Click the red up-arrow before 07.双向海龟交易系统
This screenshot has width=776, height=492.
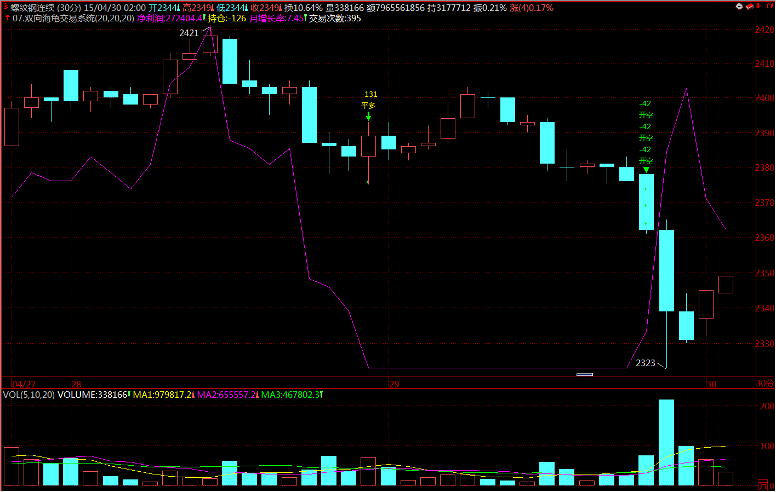point(7,18)
